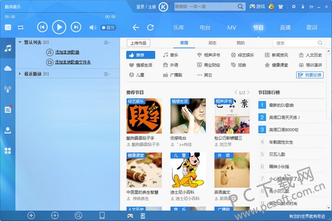Open the download manager sidebar icon
This screenshot has width=332, height=221.
(8, 130)
